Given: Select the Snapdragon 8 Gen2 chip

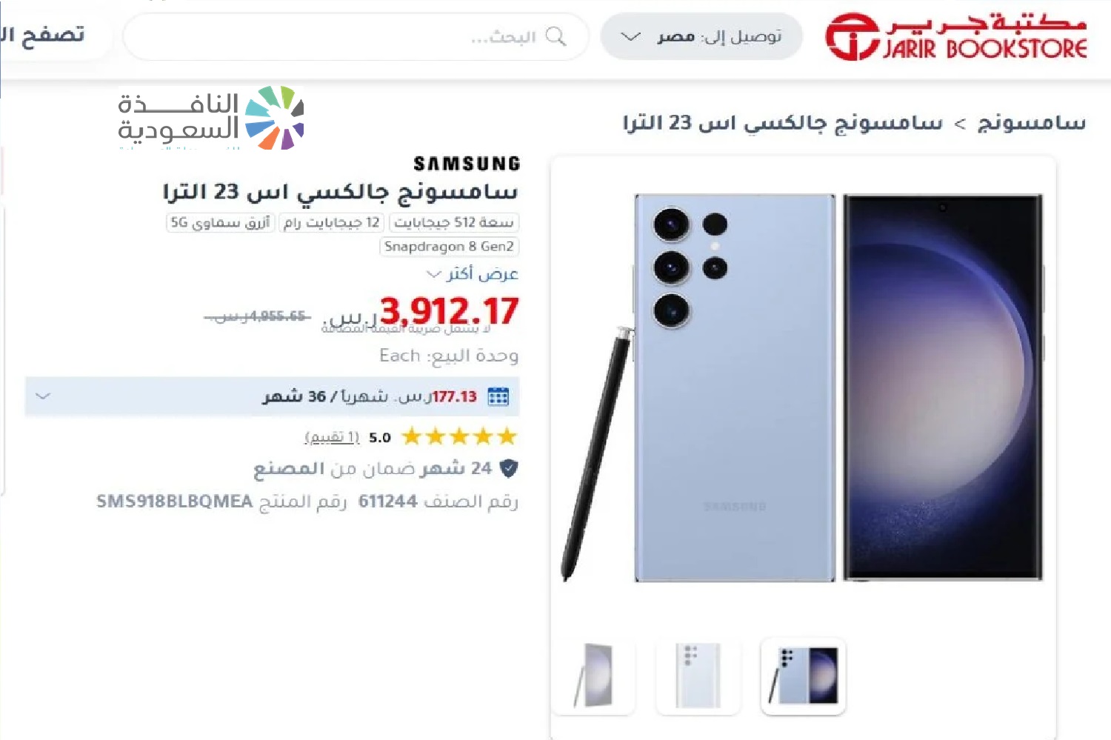Looking at the screenshot, I should pos(449,247).
